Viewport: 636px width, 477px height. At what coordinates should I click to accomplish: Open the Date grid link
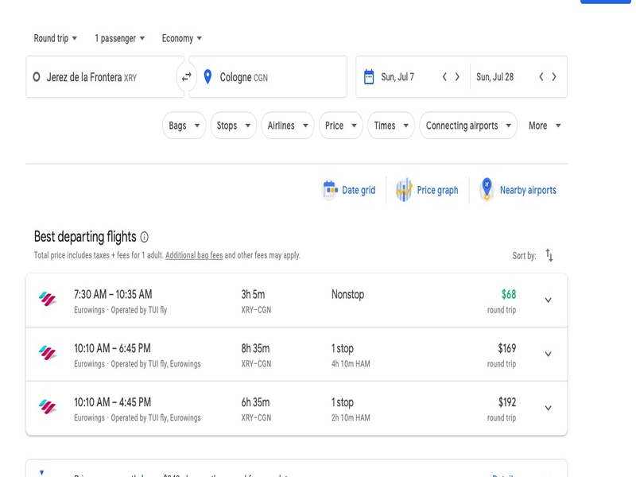[x=359, y=190]
